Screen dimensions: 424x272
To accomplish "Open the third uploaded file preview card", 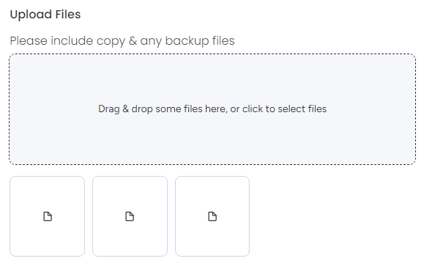I will (x=212, y=216).
